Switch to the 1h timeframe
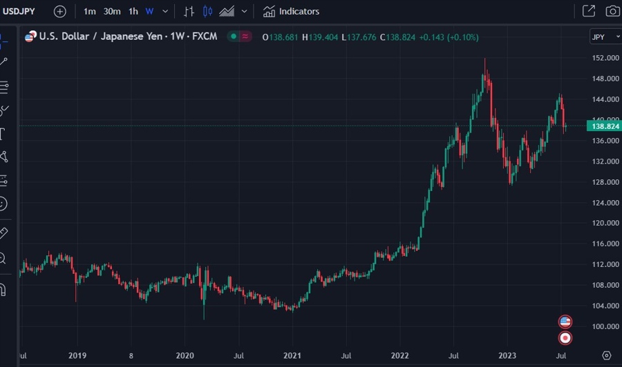The image size is (622, 367). (x=133, y=12)
